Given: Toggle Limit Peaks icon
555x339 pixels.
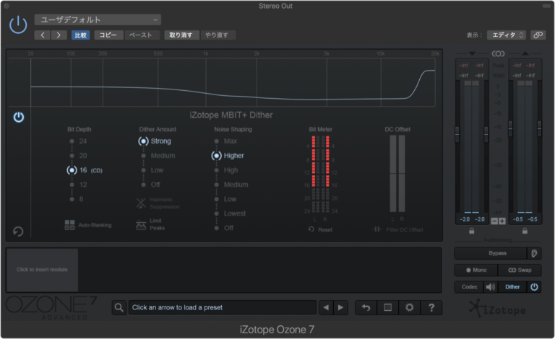Looking at the screenshot, I should tap(141, 224).
